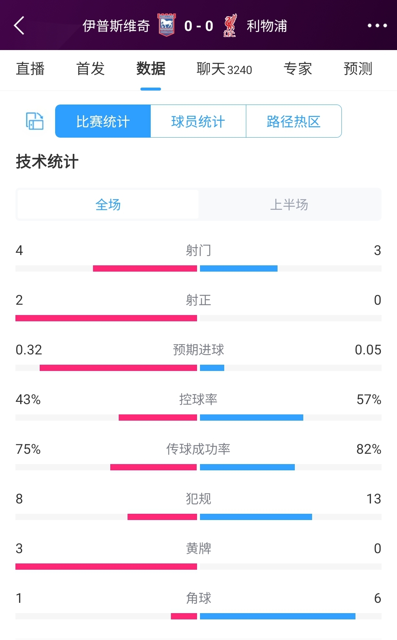Tap the Liverpool club crest
Screen dimensions: 397x640
coord(230,25)
